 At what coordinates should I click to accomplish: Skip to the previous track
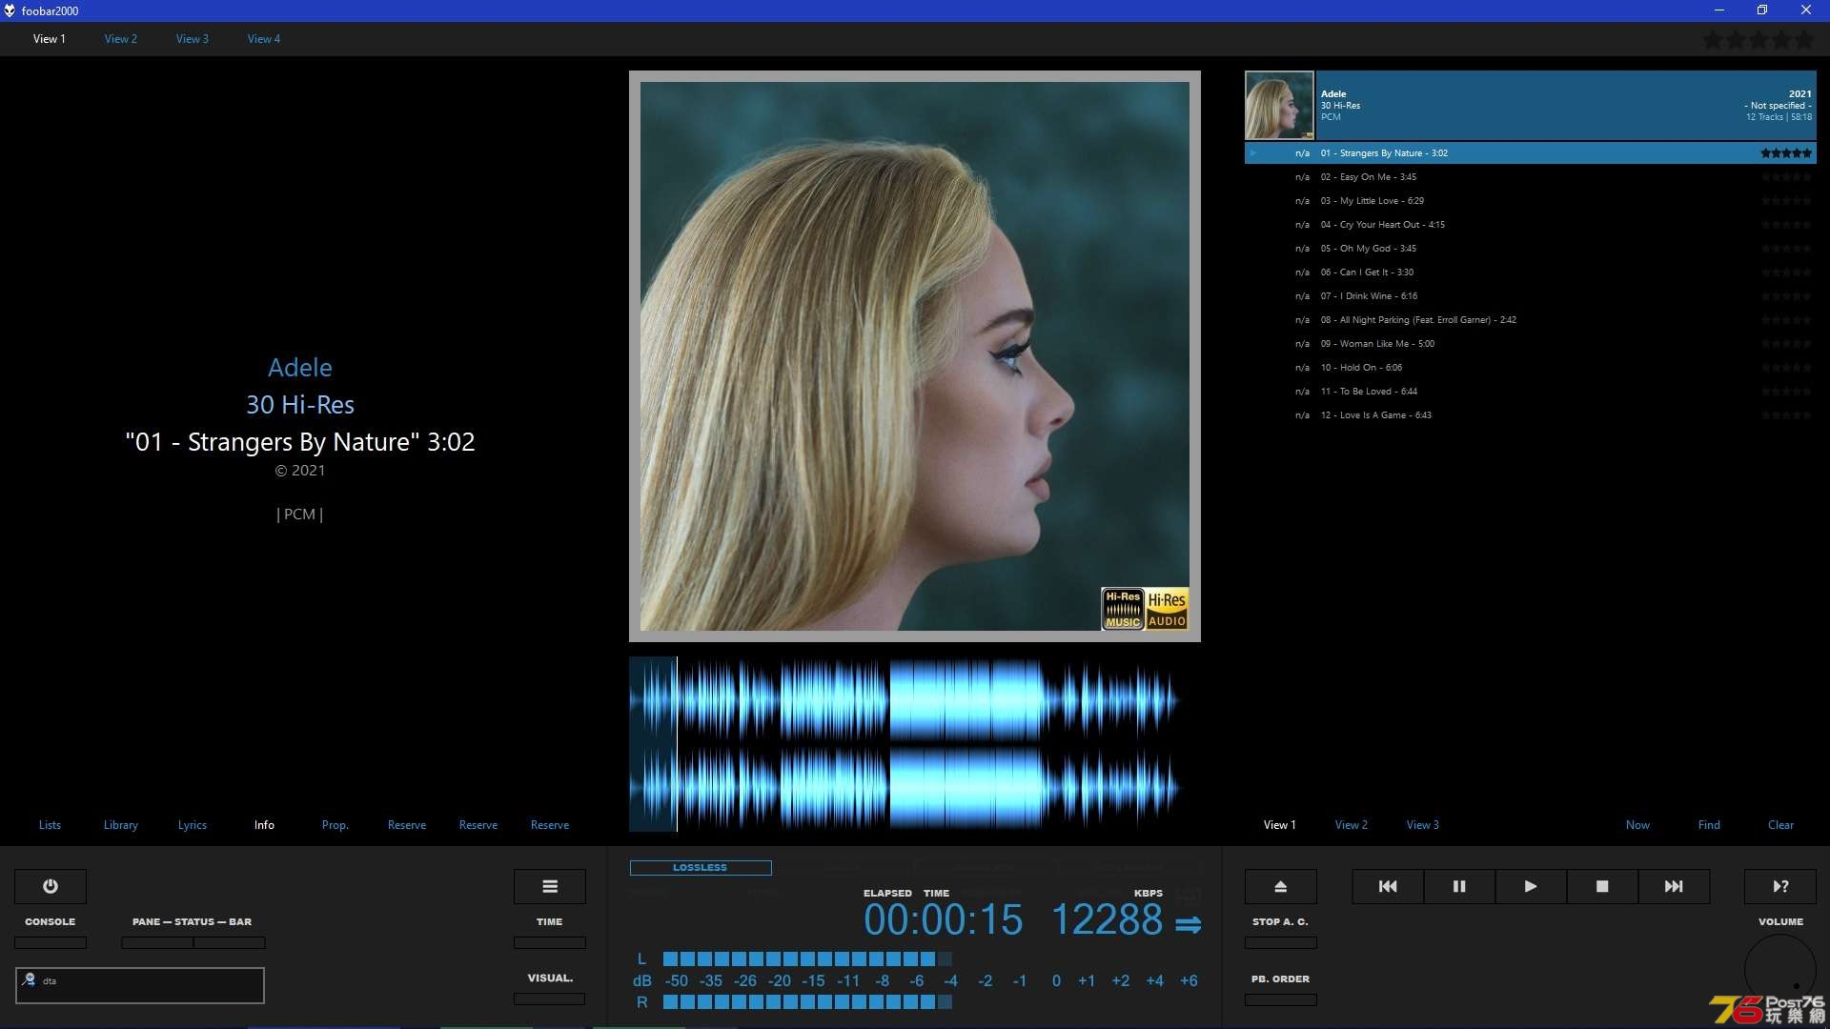pyautogui.click(x=1388, y=886)
